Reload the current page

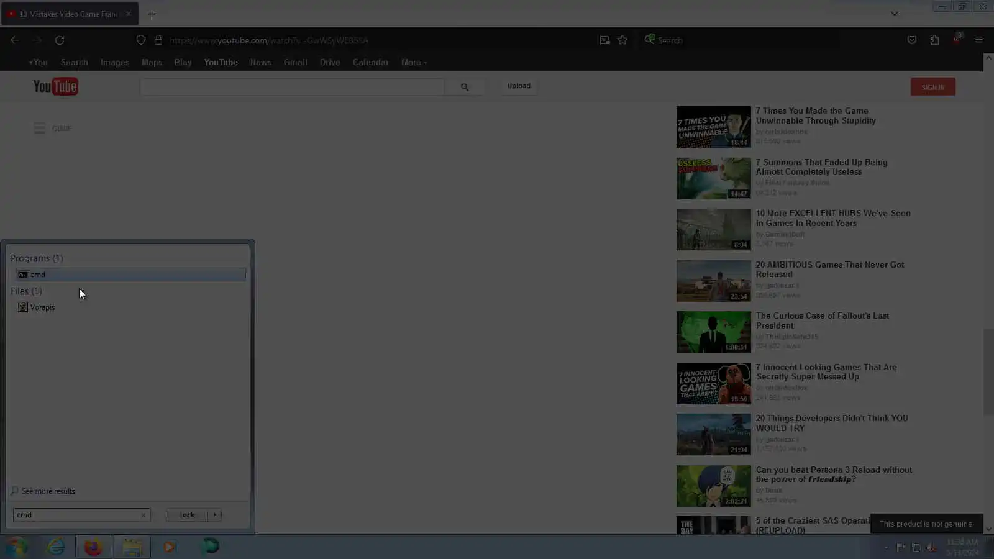tap(60, 40)
